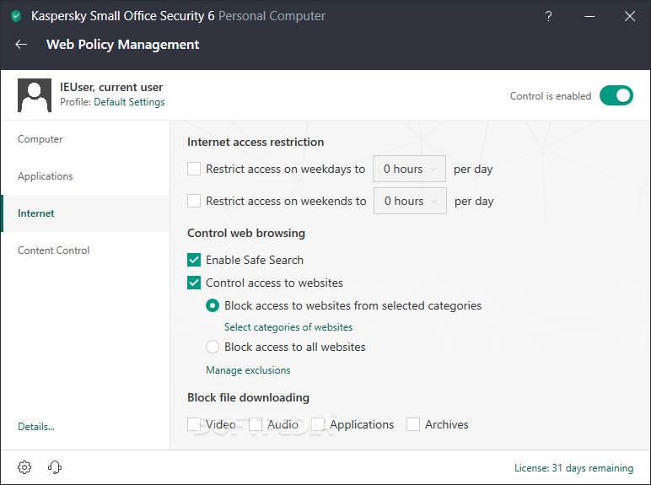
Task: Click the Kaspersky shield logo
Action: click(x=16, y=16)
